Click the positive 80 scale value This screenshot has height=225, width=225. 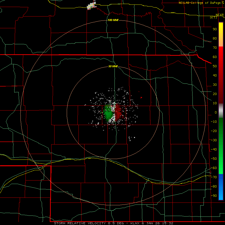tap(215, 38)
